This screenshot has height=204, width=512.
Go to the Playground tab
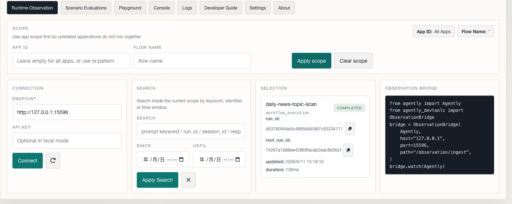130,8
